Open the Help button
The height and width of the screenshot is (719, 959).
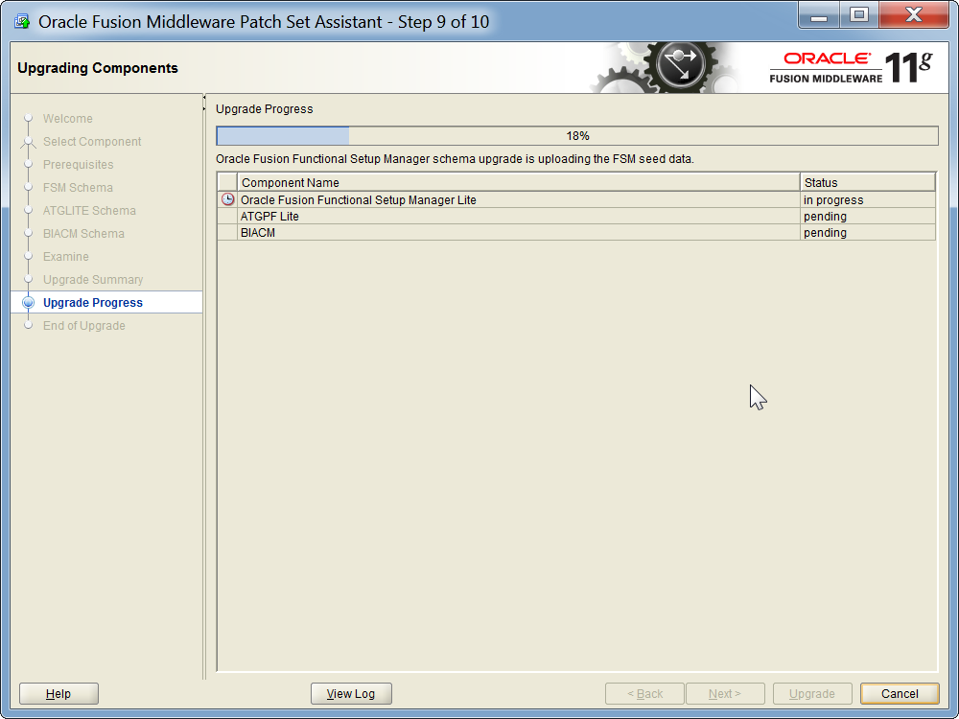(x=58, y=693)
